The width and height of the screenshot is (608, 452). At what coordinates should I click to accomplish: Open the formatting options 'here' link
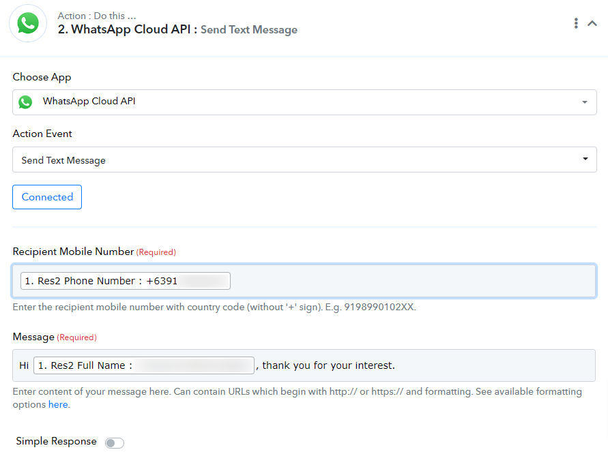pyautogui.click(x=58, y=404)
